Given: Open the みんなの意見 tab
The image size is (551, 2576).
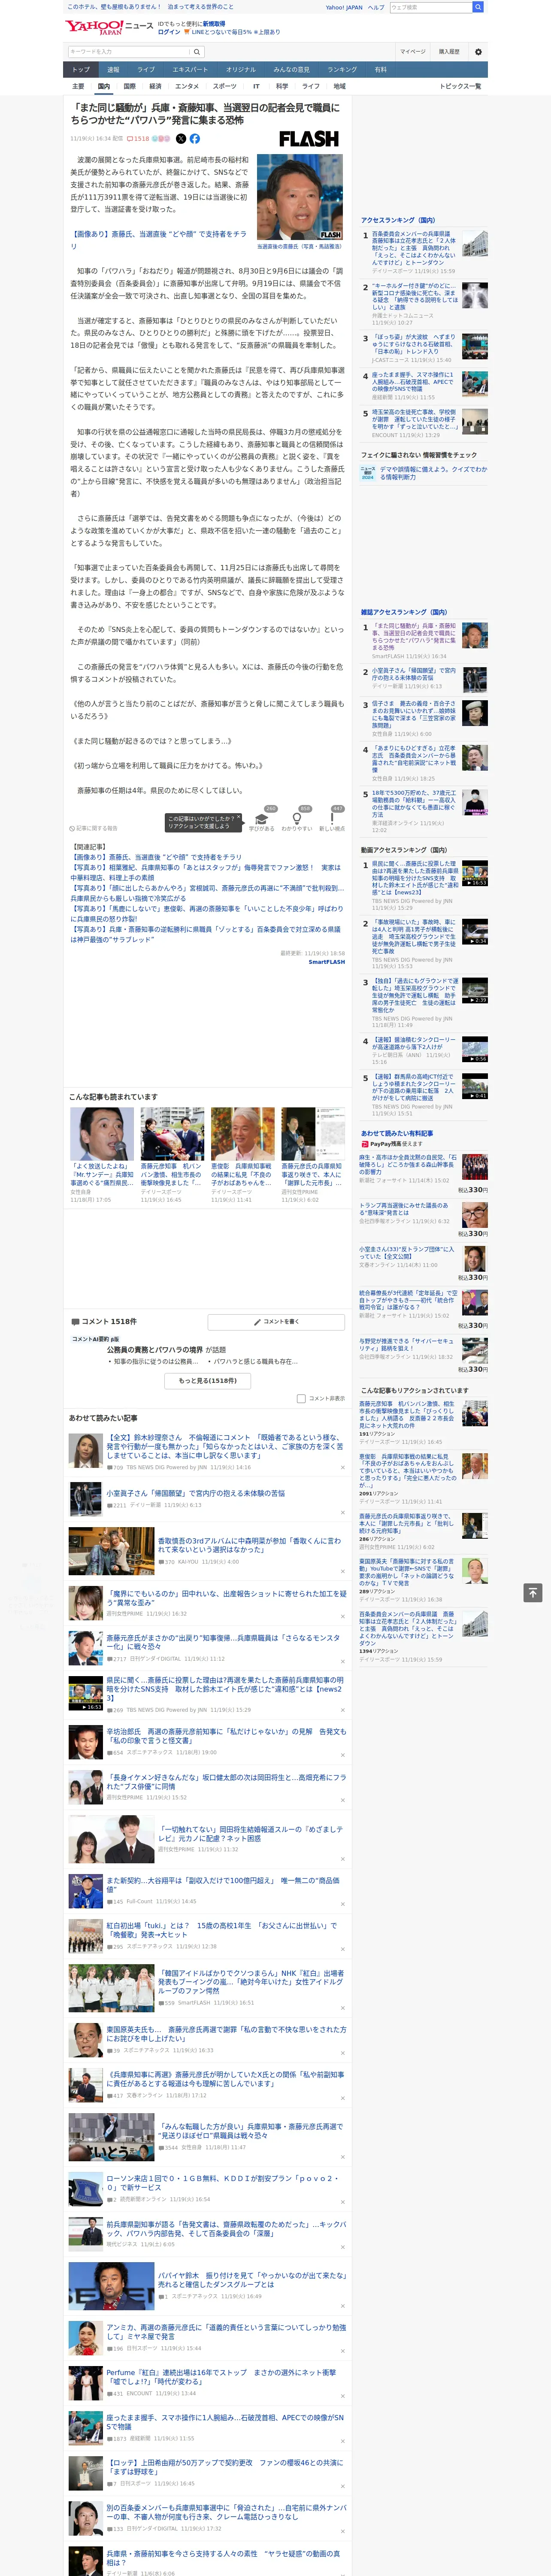Looking at the screenshot, I should coord(291,69).
